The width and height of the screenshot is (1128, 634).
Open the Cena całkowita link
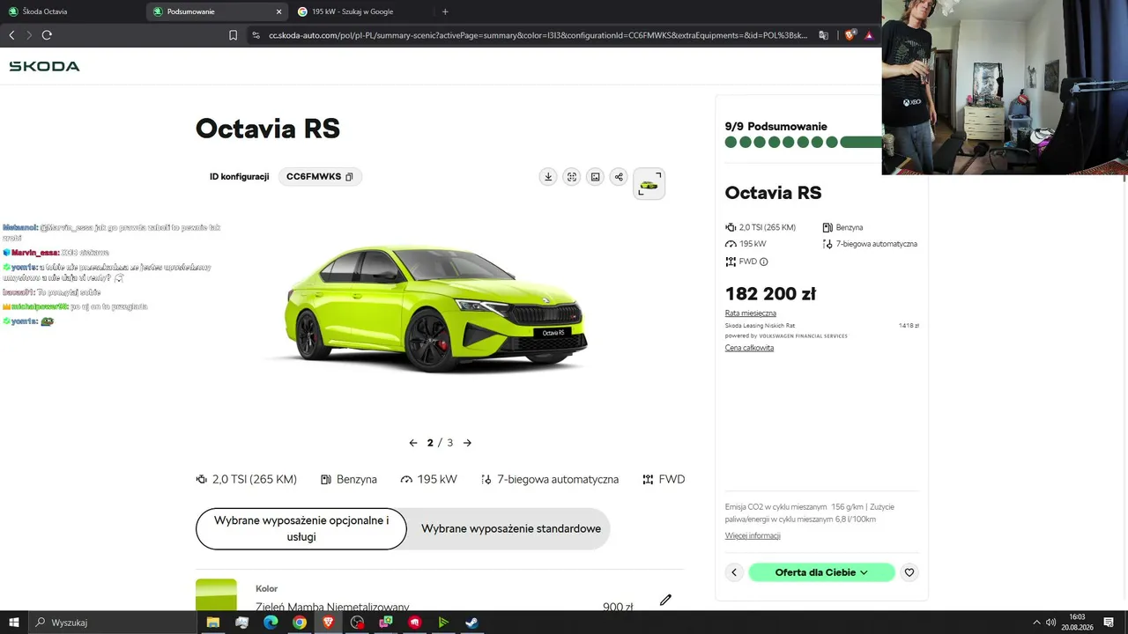749,348
